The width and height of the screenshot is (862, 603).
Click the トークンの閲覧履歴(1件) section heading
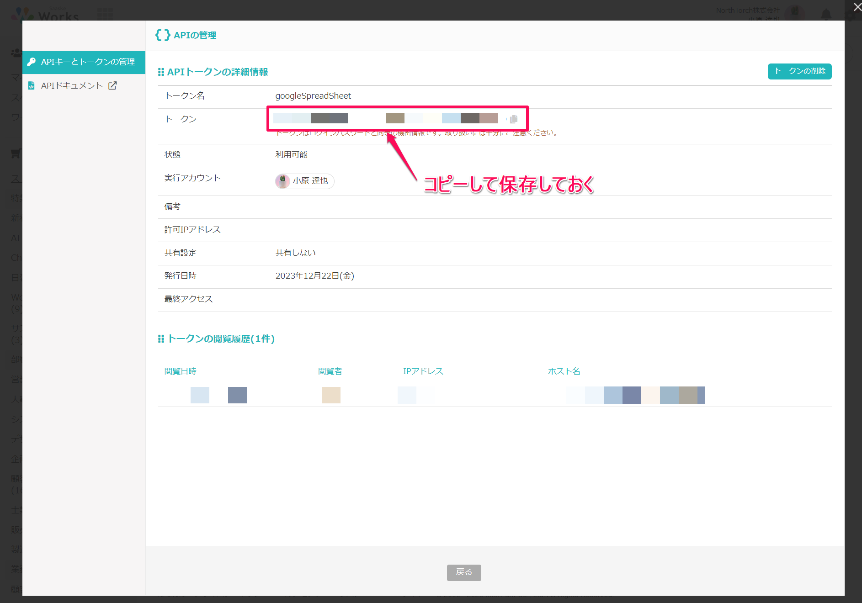pos(221,339)
